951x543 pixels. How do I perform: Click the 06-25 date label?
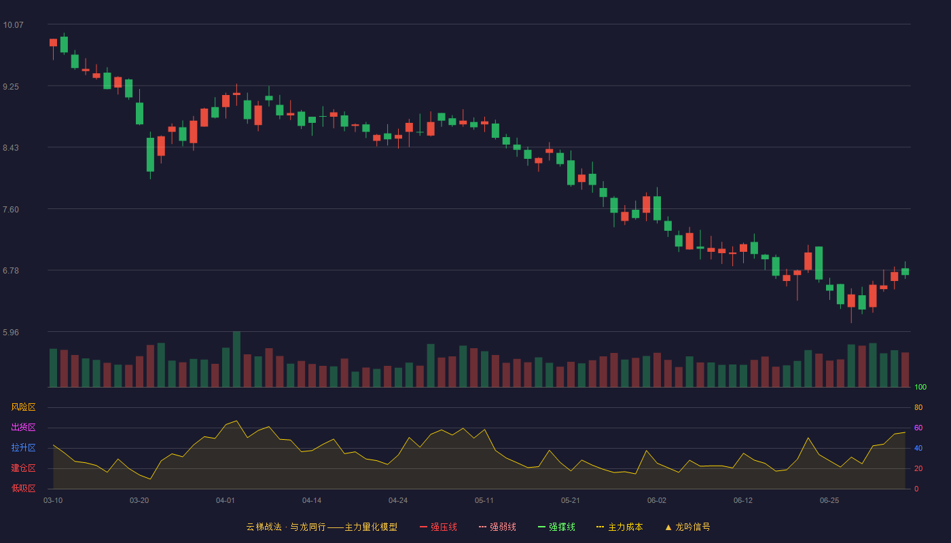coord(829,500)
